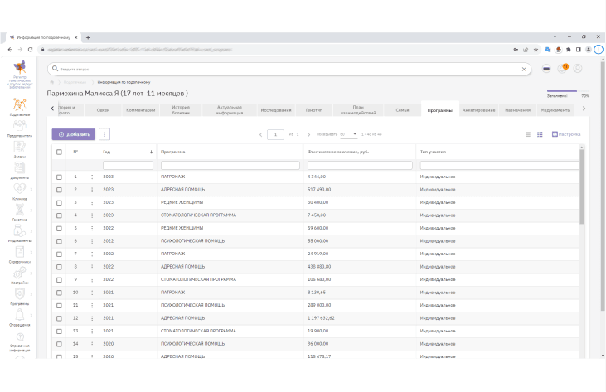Click the profile completion progress bar
Screen dimensions: 606x392
coord(568,91)
